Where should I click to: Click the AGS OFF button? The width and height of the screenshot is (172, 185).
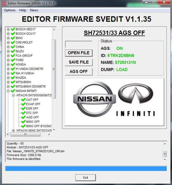(x=79, y=71)
